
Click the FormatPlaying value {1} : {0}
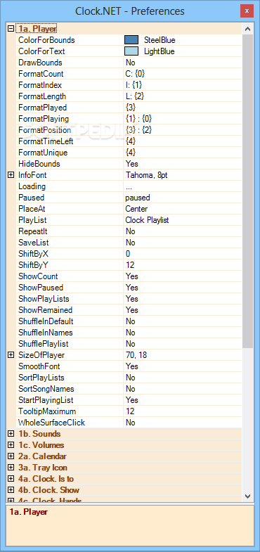tap(138, 119)
